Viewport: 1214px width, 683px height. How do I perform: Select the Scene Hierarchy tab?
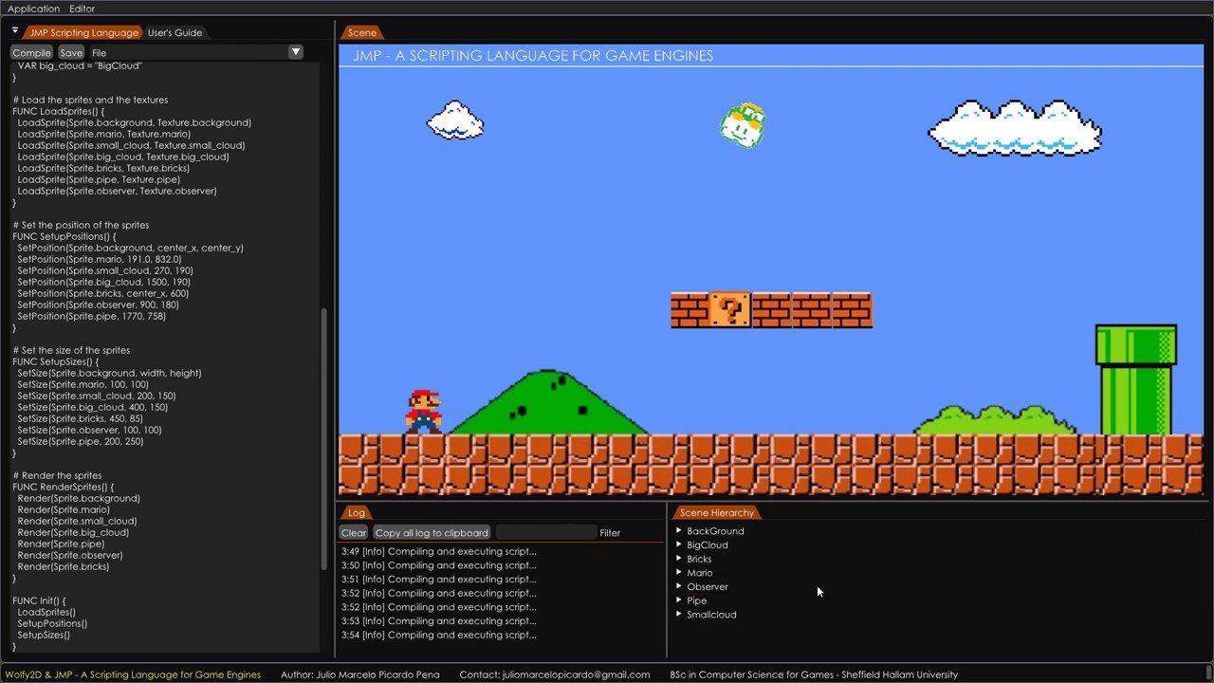716,512
